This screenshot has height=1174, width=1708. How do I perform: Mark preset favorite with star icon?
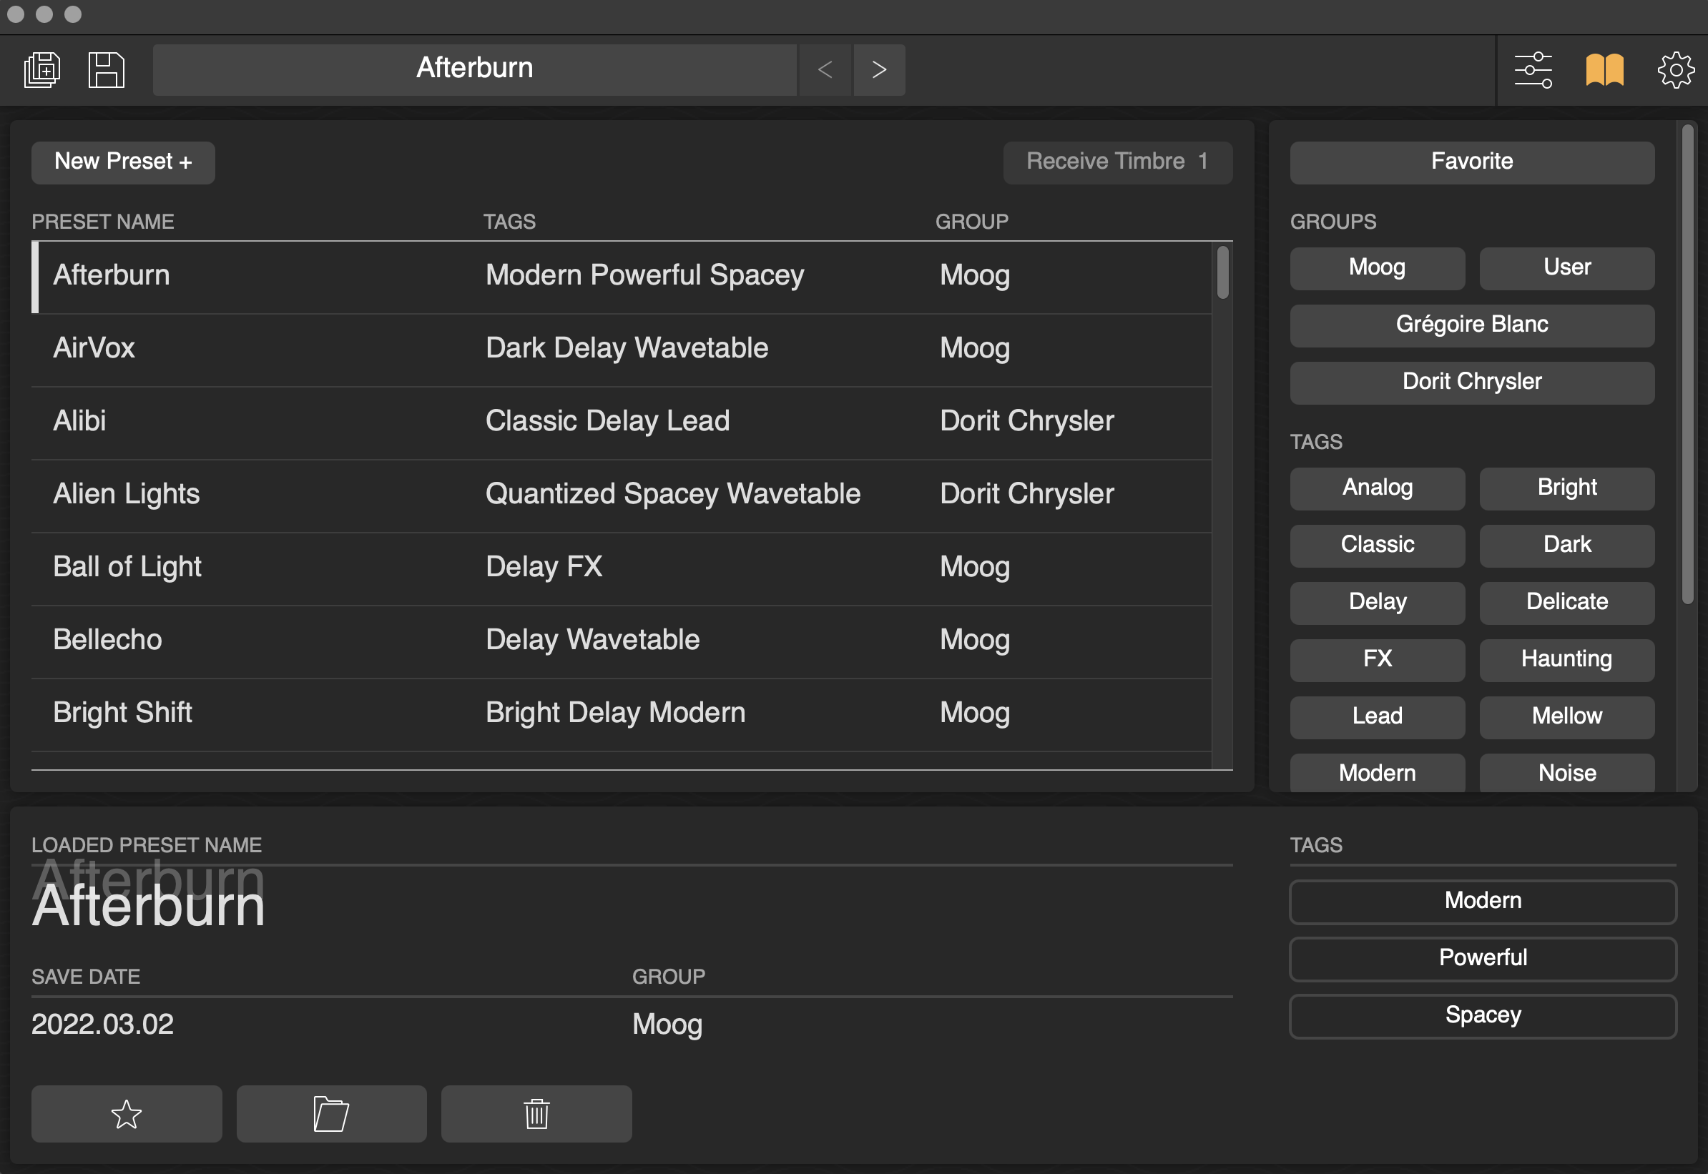tap(127, 1114)
